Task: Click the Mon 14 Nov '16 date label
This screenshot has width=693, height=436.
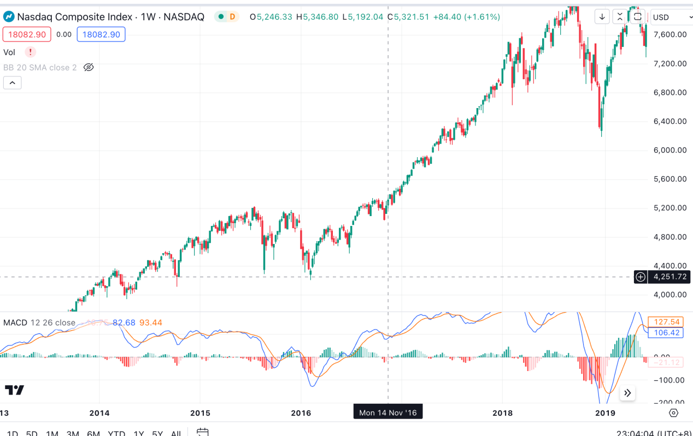Action: point(387,411)
